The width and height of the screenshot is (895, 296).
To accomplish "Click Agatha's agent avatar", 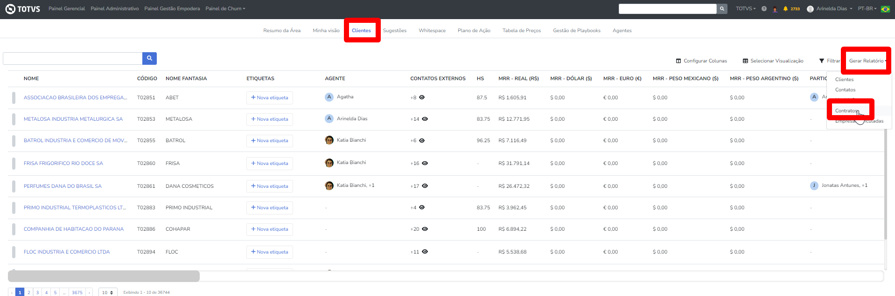I will 329,97.
